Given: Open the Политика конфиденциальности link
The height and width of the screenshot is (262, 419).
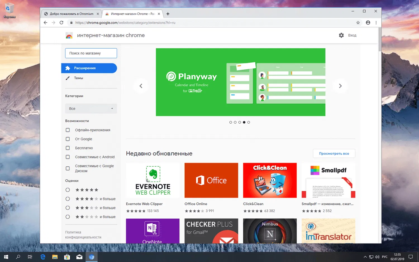Looking at the screenshot, I should point(83,235).
